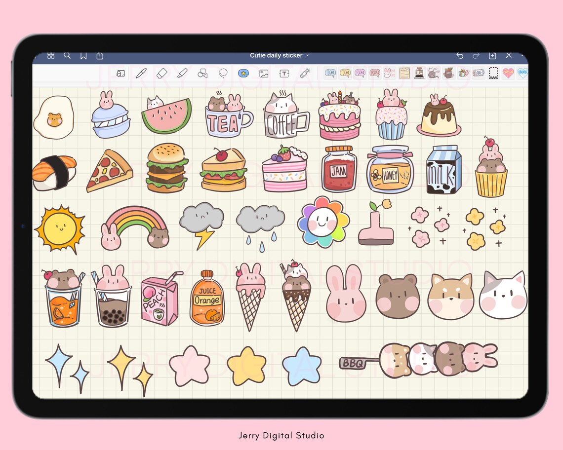Image resolution: width=563 pixels, height=450 pixels.
Task: Tap the fried egg bear sticker
Action: 54,118
